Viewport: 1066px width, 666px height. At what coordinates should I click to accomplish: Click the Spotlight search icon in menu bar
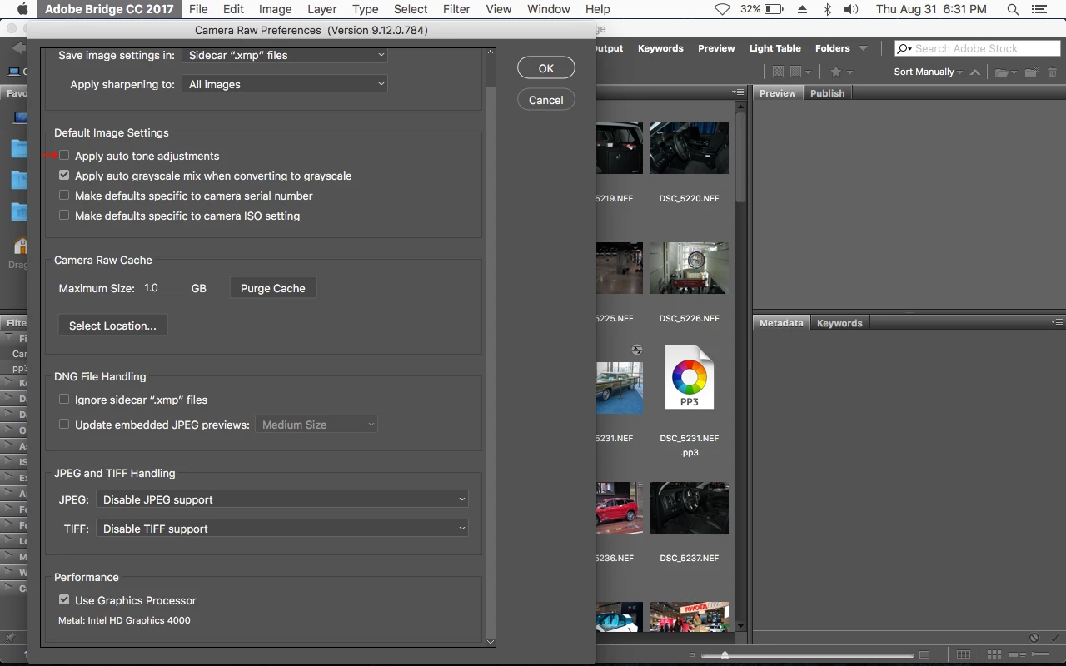(x=1013, y=9)
